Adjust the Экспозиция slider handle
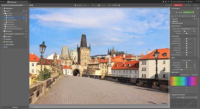The width and height of the screenshot is (200, 109). click(x=187, y=39)
